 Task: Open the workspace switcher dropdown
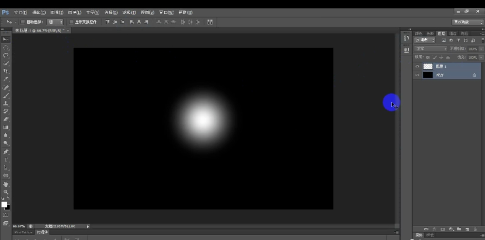468,22
